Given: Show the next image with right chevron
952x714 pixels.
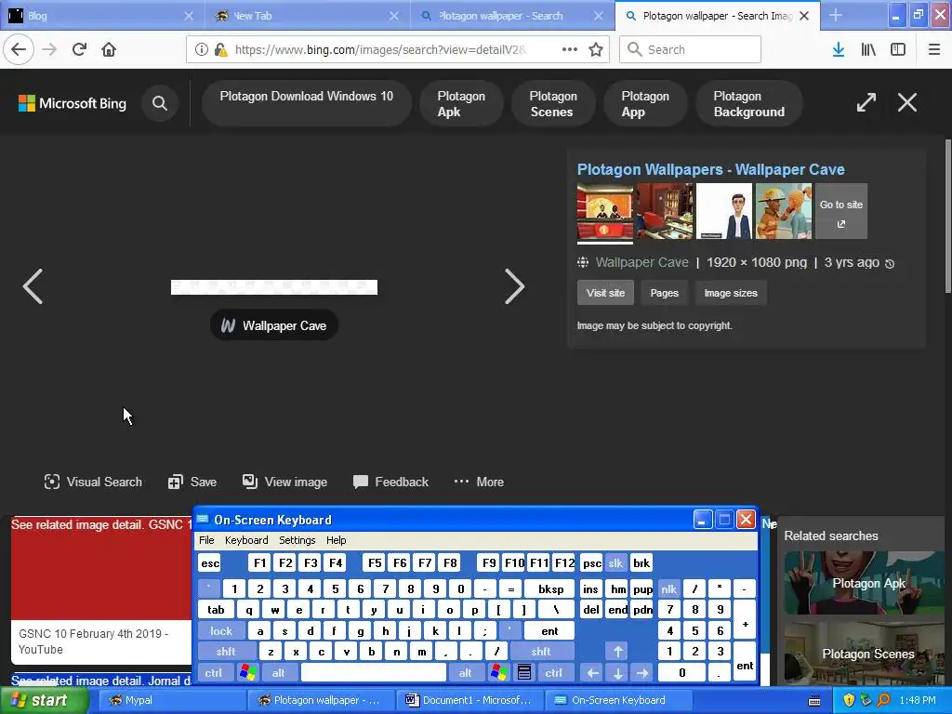Looking at the screenshot, I should click(x=514, y=286).
